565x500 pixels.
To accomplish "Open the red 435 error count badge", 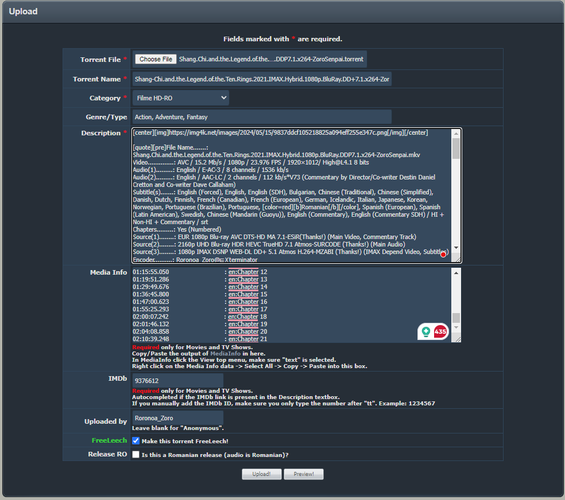I will [440, 331].
